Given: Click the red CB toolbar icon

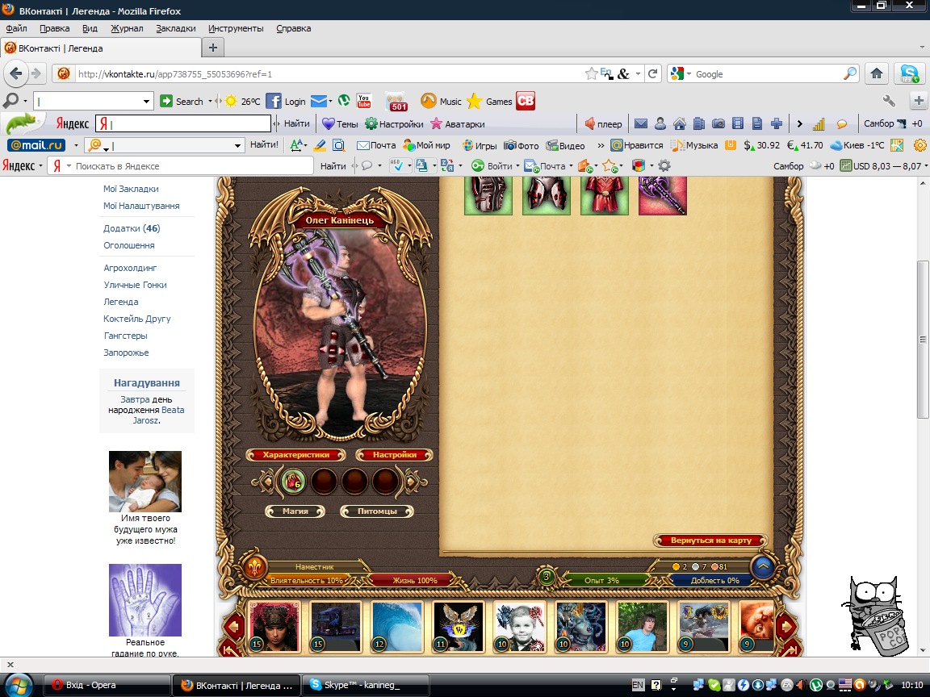Looking at the screenshot, I should pos(526,101).
